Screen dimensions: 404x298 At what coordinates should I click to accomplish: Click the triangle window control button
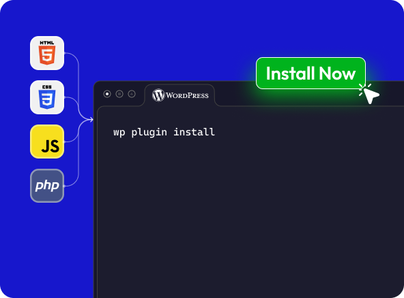[132, 94]
